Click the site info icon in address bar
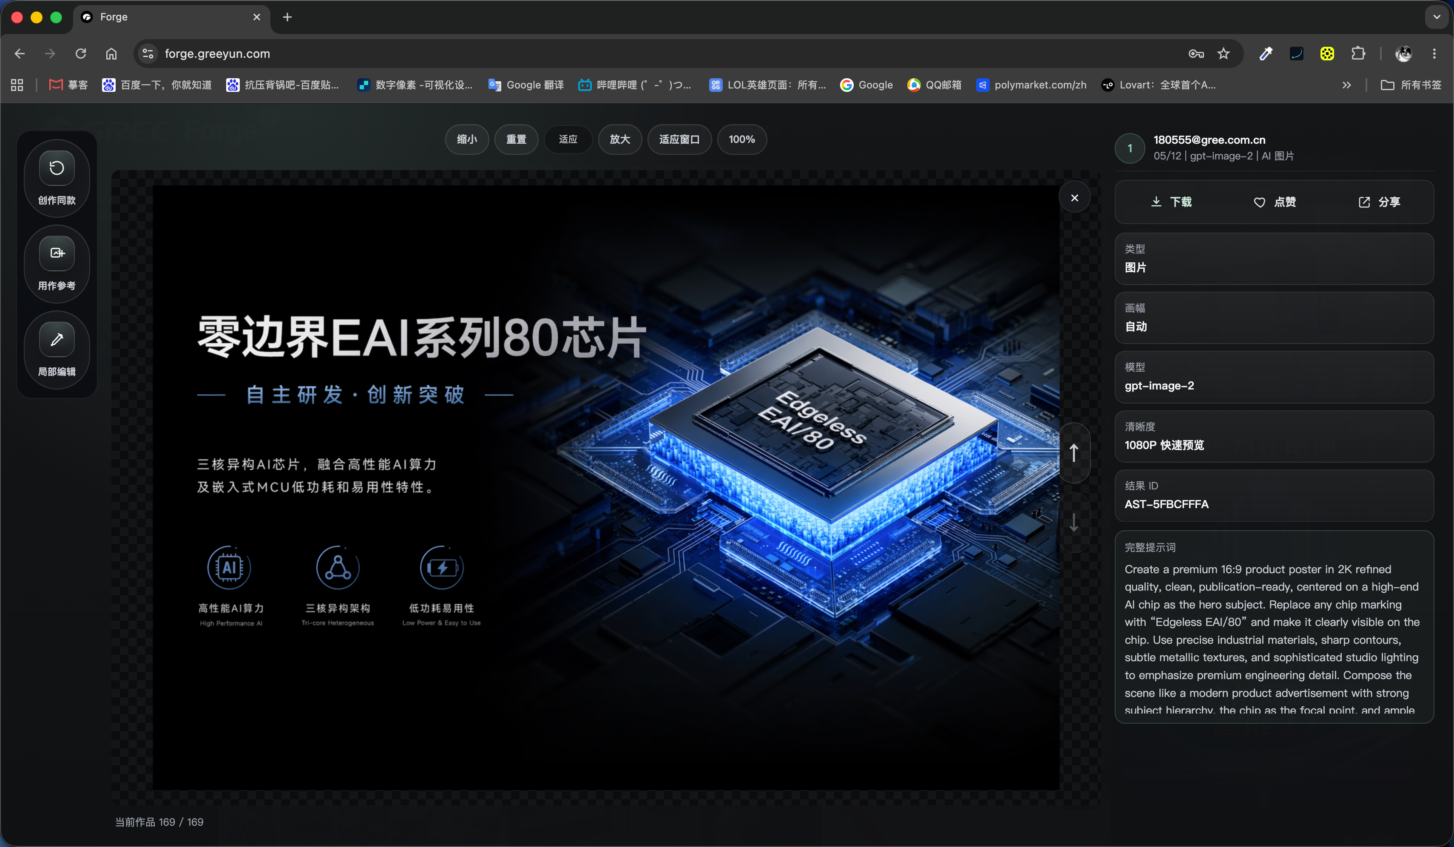Screen dimensions: 1454x847 pos(148,54)
